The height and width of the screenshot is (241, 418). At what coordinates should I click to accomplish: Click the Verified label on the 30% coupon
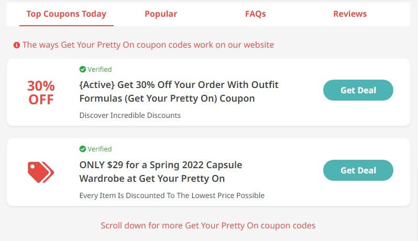pos(100,69)
